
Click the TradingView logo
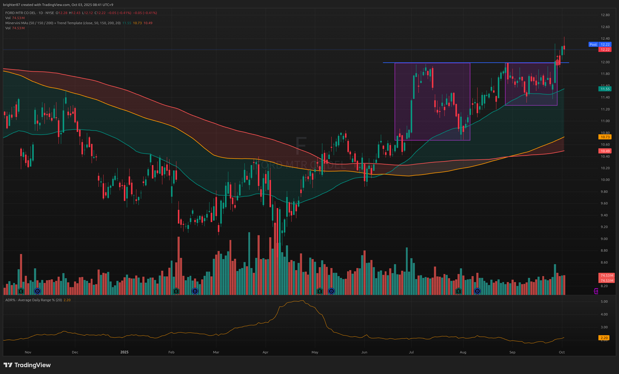pos(27,365)
